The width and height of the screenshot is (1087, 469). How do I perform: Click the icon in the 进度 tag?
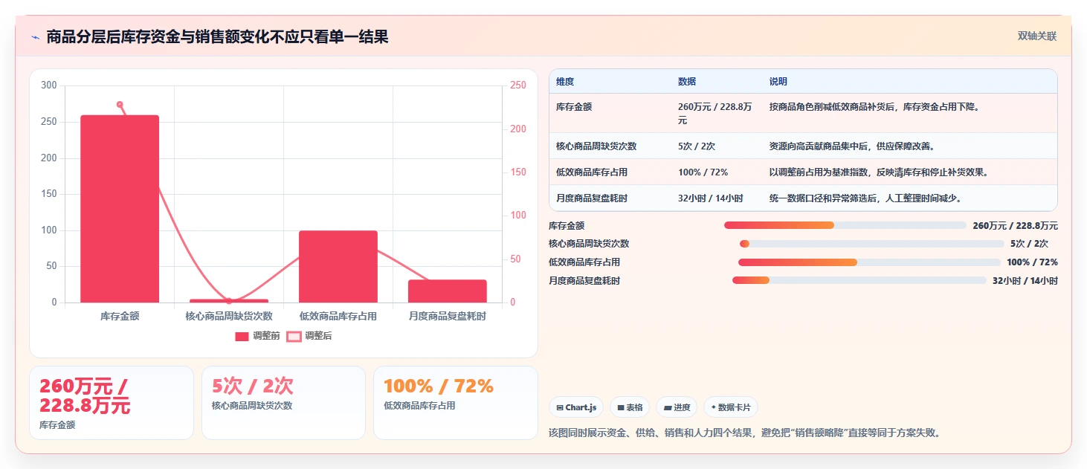point(667,408)
